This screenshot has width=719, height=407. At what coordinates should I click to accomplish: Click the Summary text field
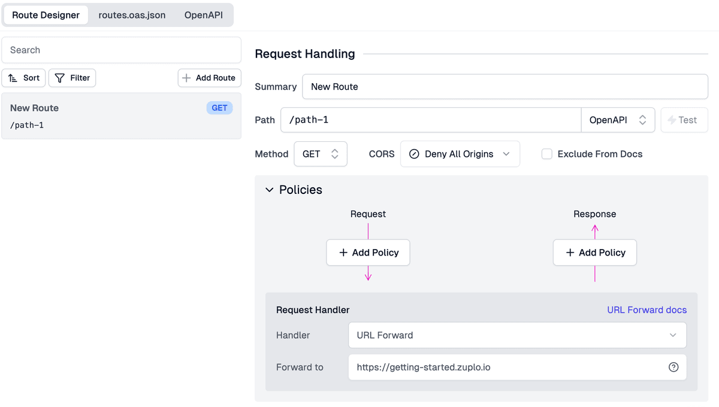(x=504, y=87)
